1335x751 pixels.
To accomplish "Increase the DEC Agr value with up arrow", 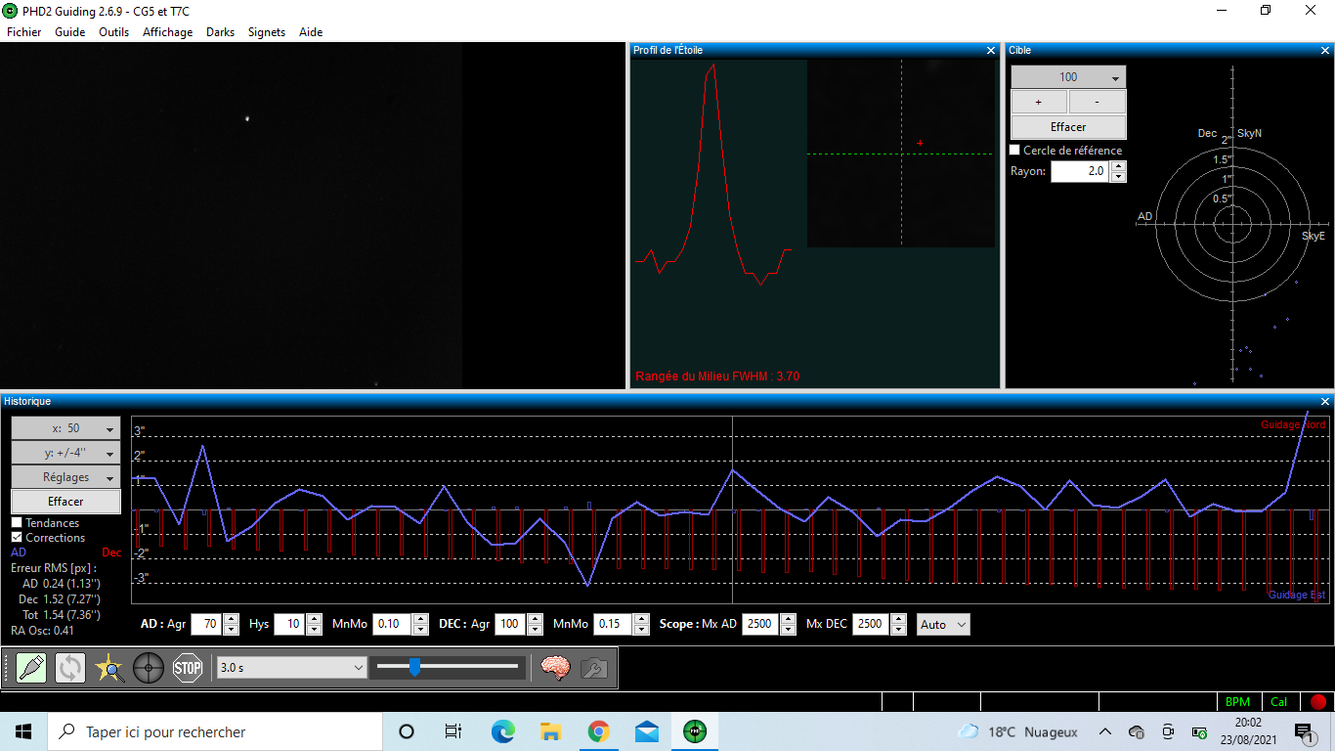I will [536, 619].
